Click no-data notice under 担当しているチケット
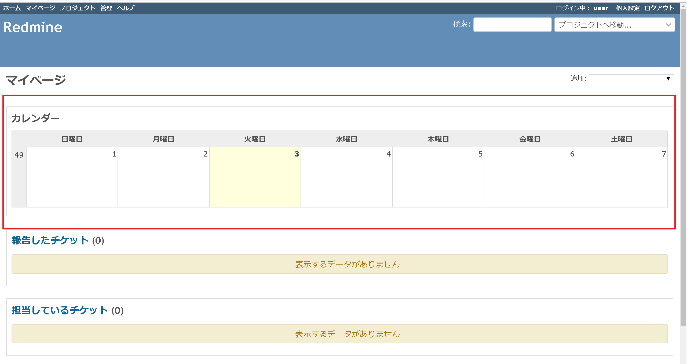Viewport: 687px width, 364px height. 339,334
